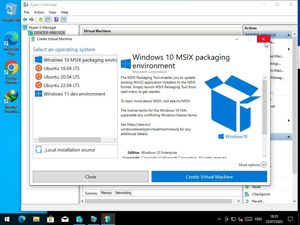
Task: Click right arrow of Virtual Machines horizontal scrollbar
Action: (238, 201)
